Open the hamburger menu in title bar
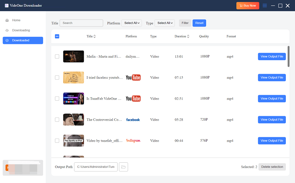Viewport: 295px width, 183px height. coord(264,6)
